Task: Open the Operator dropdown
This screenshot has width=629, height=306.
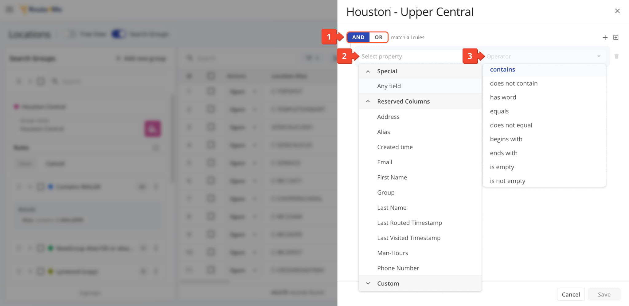Action: (x=544, y=56)
